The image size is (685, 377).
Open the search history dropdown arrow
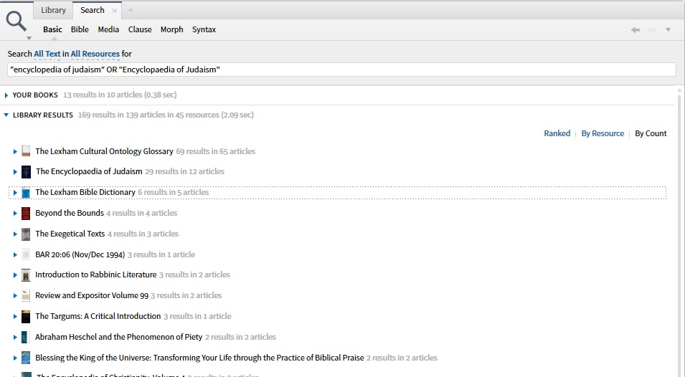click(668, 29)
